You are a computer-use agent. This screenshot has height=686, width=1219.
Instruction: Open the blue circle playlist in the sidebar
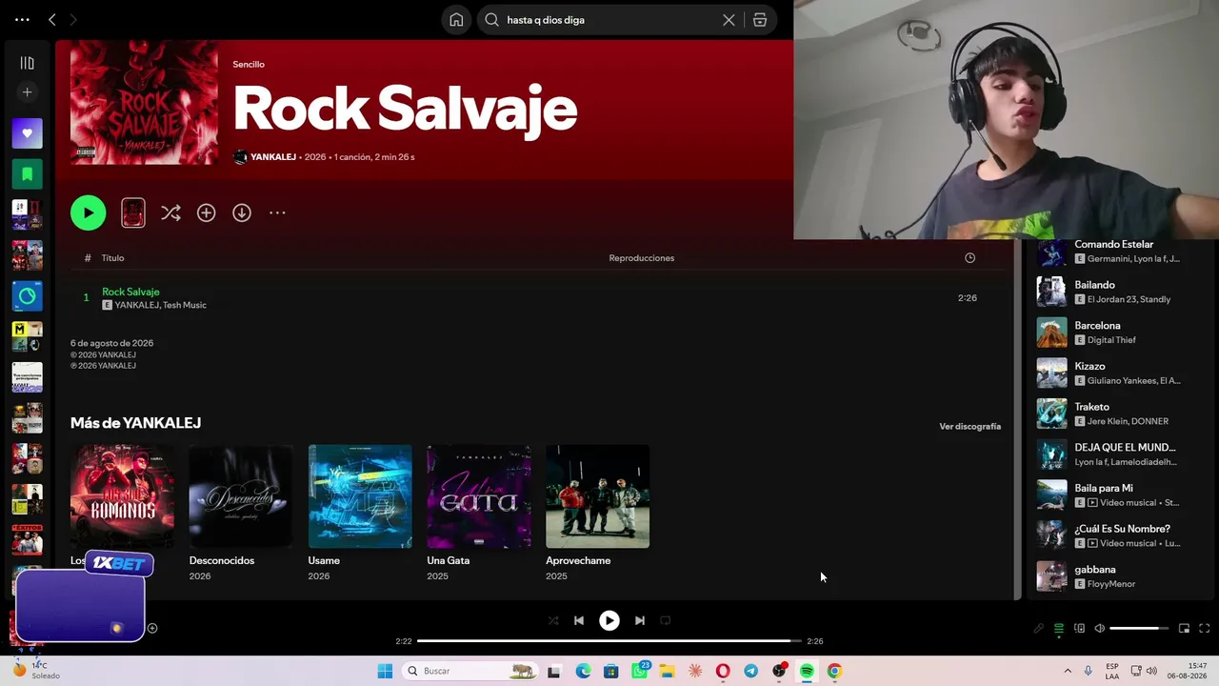tap(27, 296)
